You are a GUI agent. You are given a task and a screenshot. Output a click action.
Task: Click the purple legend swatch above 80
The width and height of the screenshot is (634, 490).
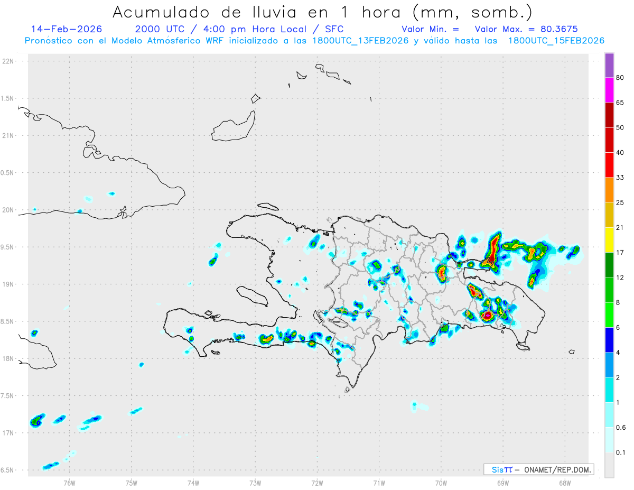tap(609, 66)
